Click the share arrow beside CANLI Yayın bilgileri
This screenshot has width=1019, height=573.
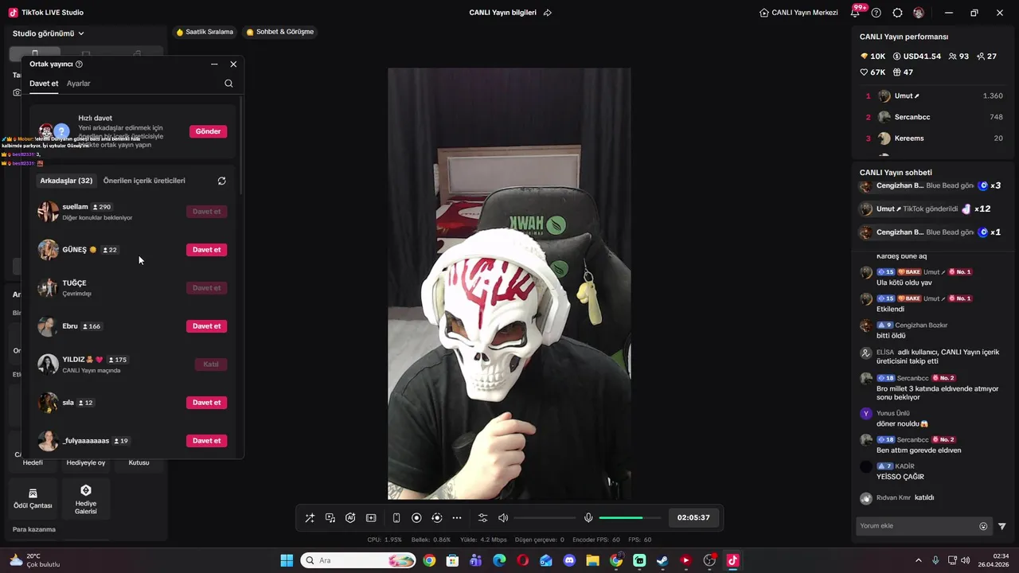(x=547, y=13)
